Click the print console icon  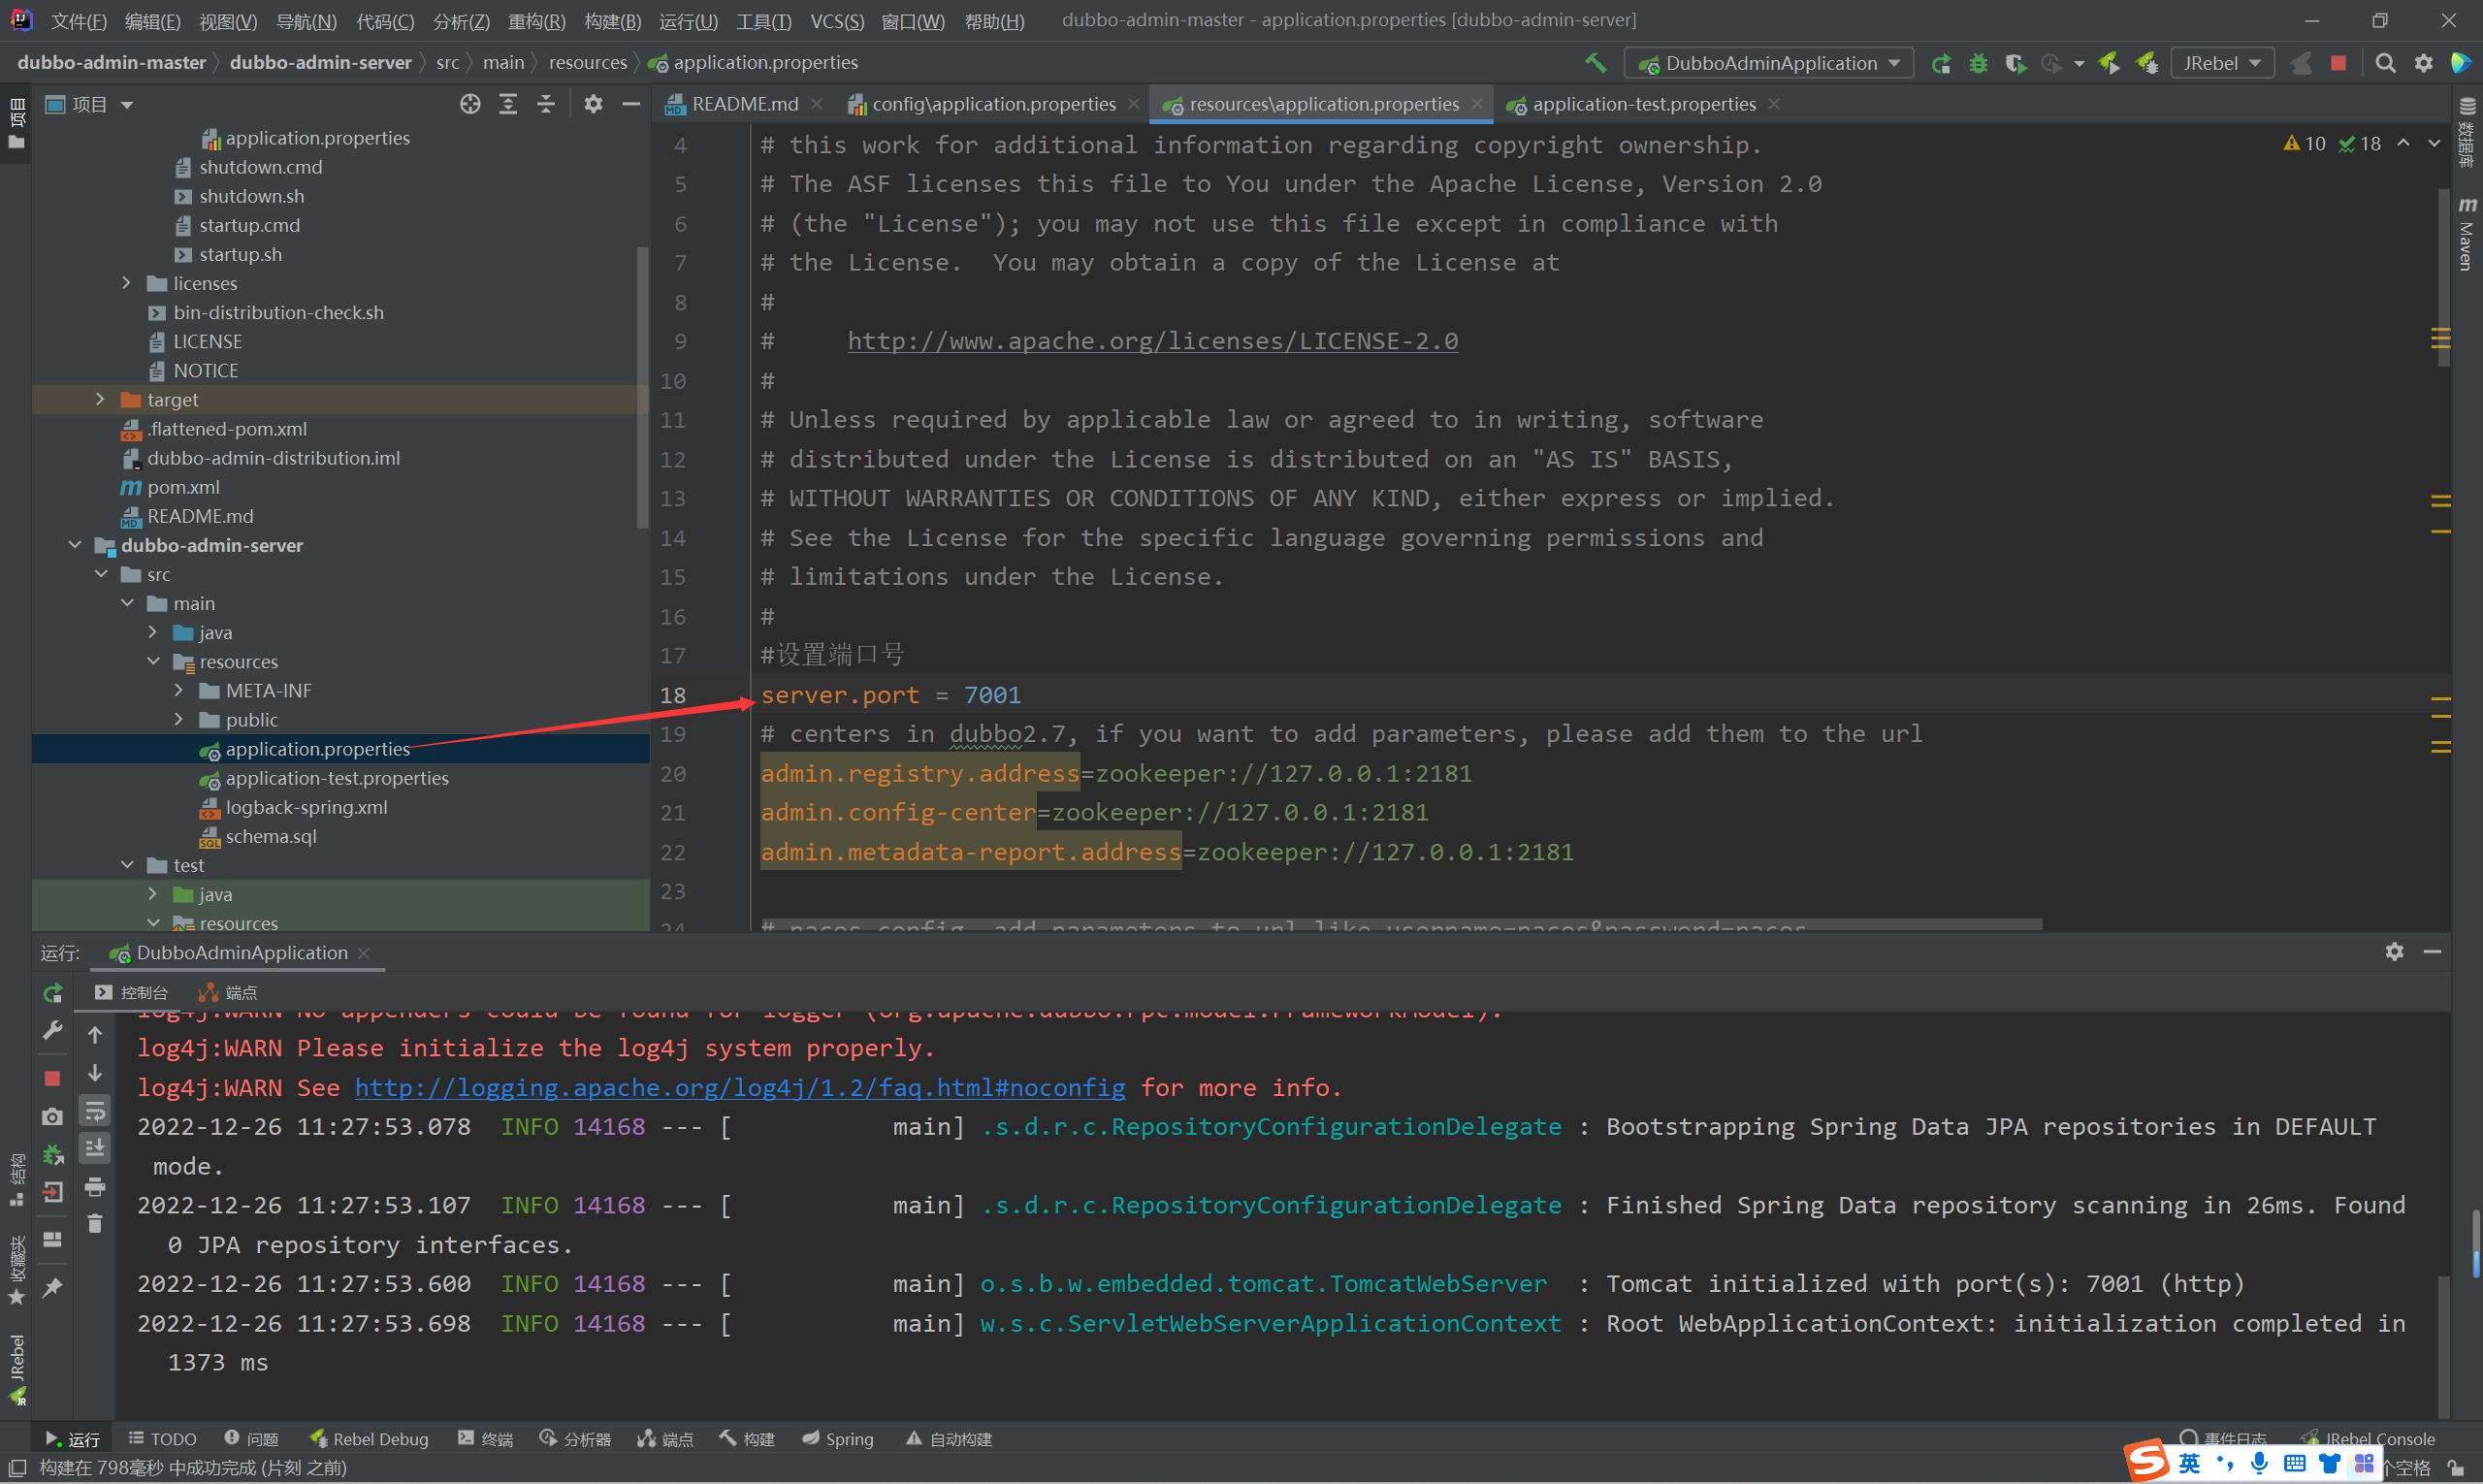click(x=95, y=1187)
